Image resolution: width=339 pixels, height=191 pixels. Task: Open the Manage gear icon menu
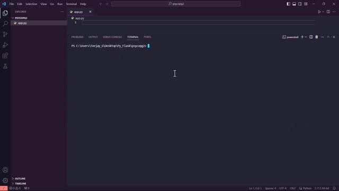[x=5, y=180]
